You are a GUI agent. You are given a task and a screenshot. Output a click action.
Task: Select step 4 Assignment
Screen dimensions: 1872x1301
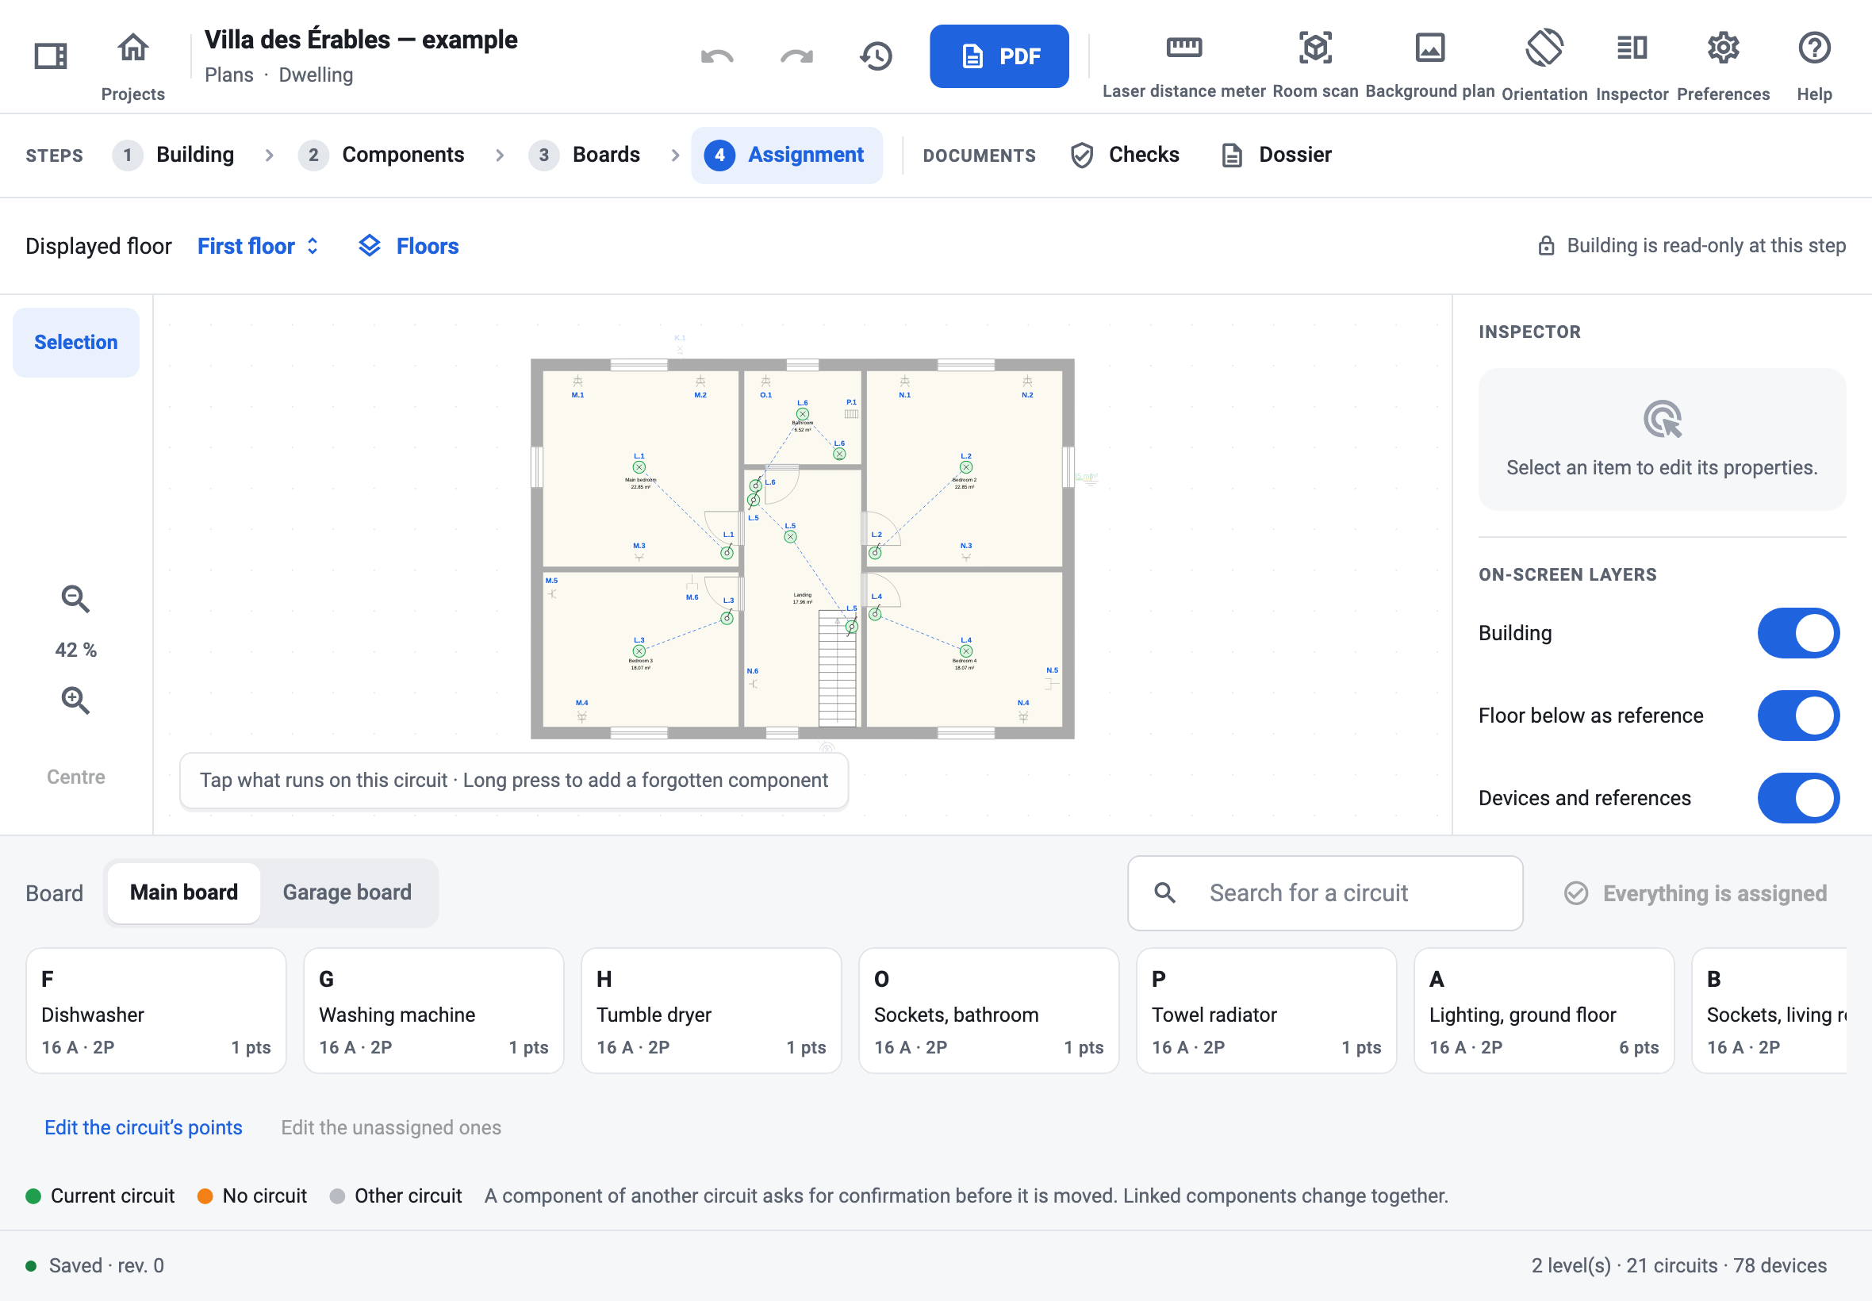coord(786,155)
